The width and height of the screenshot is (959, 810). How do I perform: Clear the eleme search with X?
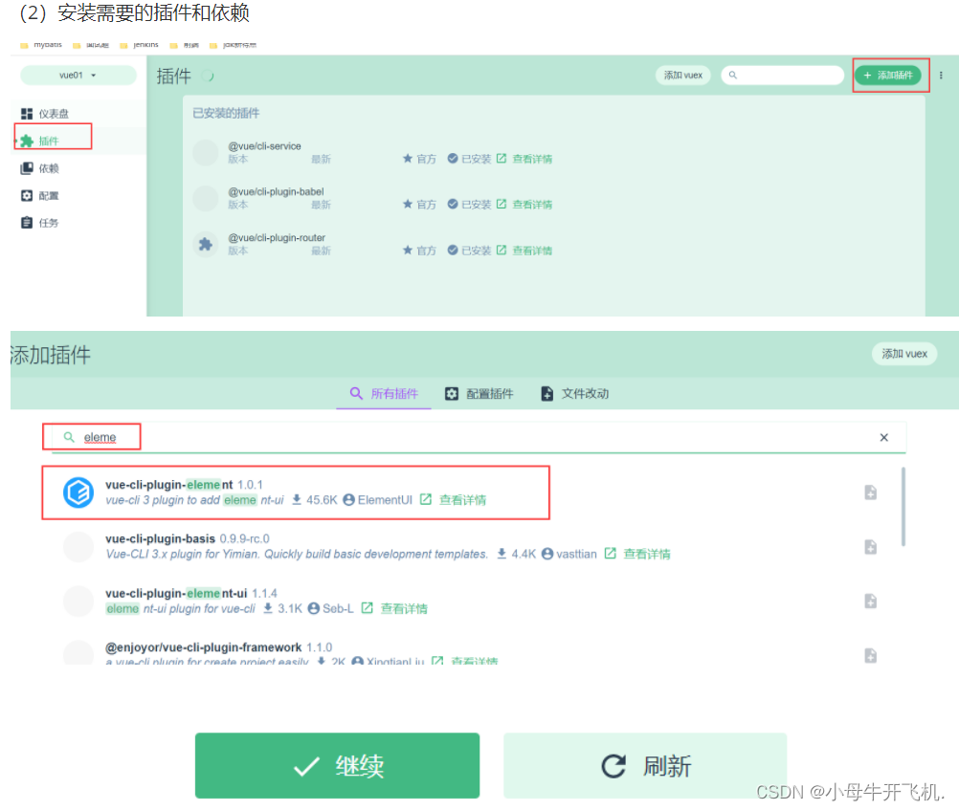tap(883, 437)
